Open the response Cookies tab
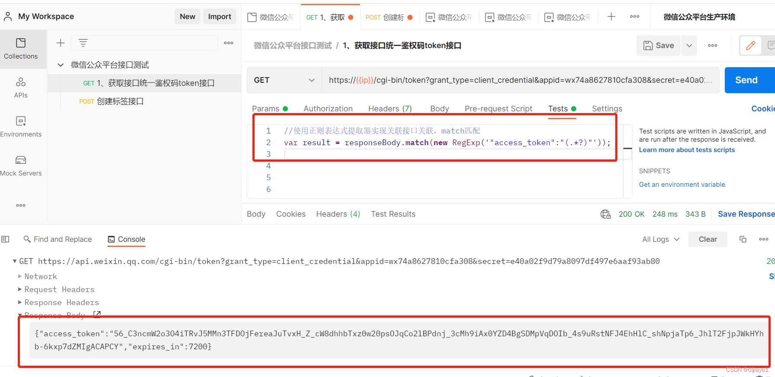775x377 pixels. click(x=291, y=214)
